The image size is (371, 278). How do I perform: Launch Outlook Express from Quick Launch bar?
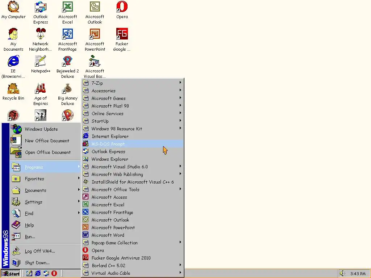(x=46, y=273)
